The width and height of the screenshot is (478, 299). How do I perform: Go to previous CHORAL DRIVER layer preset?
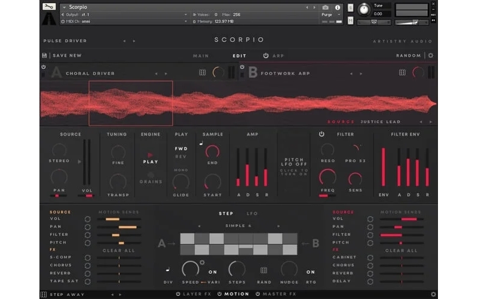point(157,74)
